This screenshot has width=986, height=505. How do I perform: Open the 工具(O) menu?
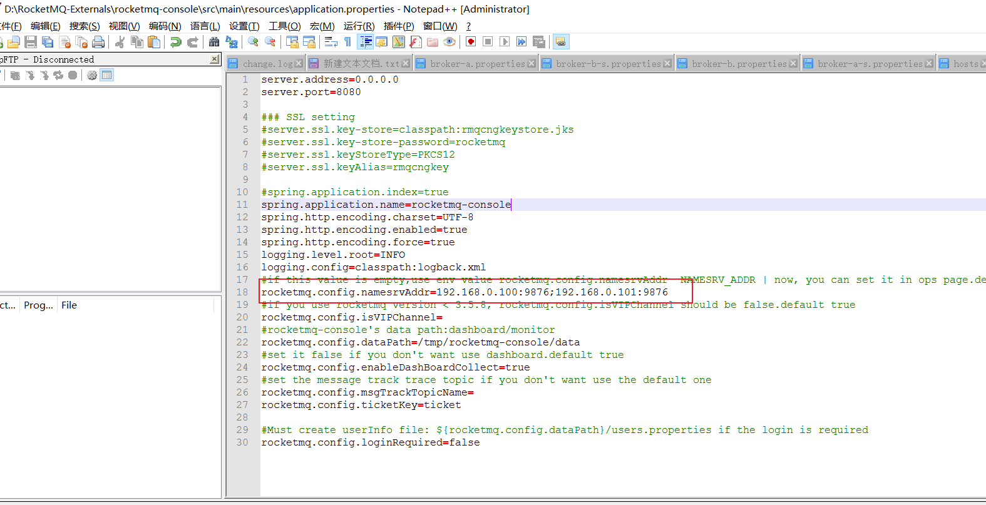click(285, 26)
